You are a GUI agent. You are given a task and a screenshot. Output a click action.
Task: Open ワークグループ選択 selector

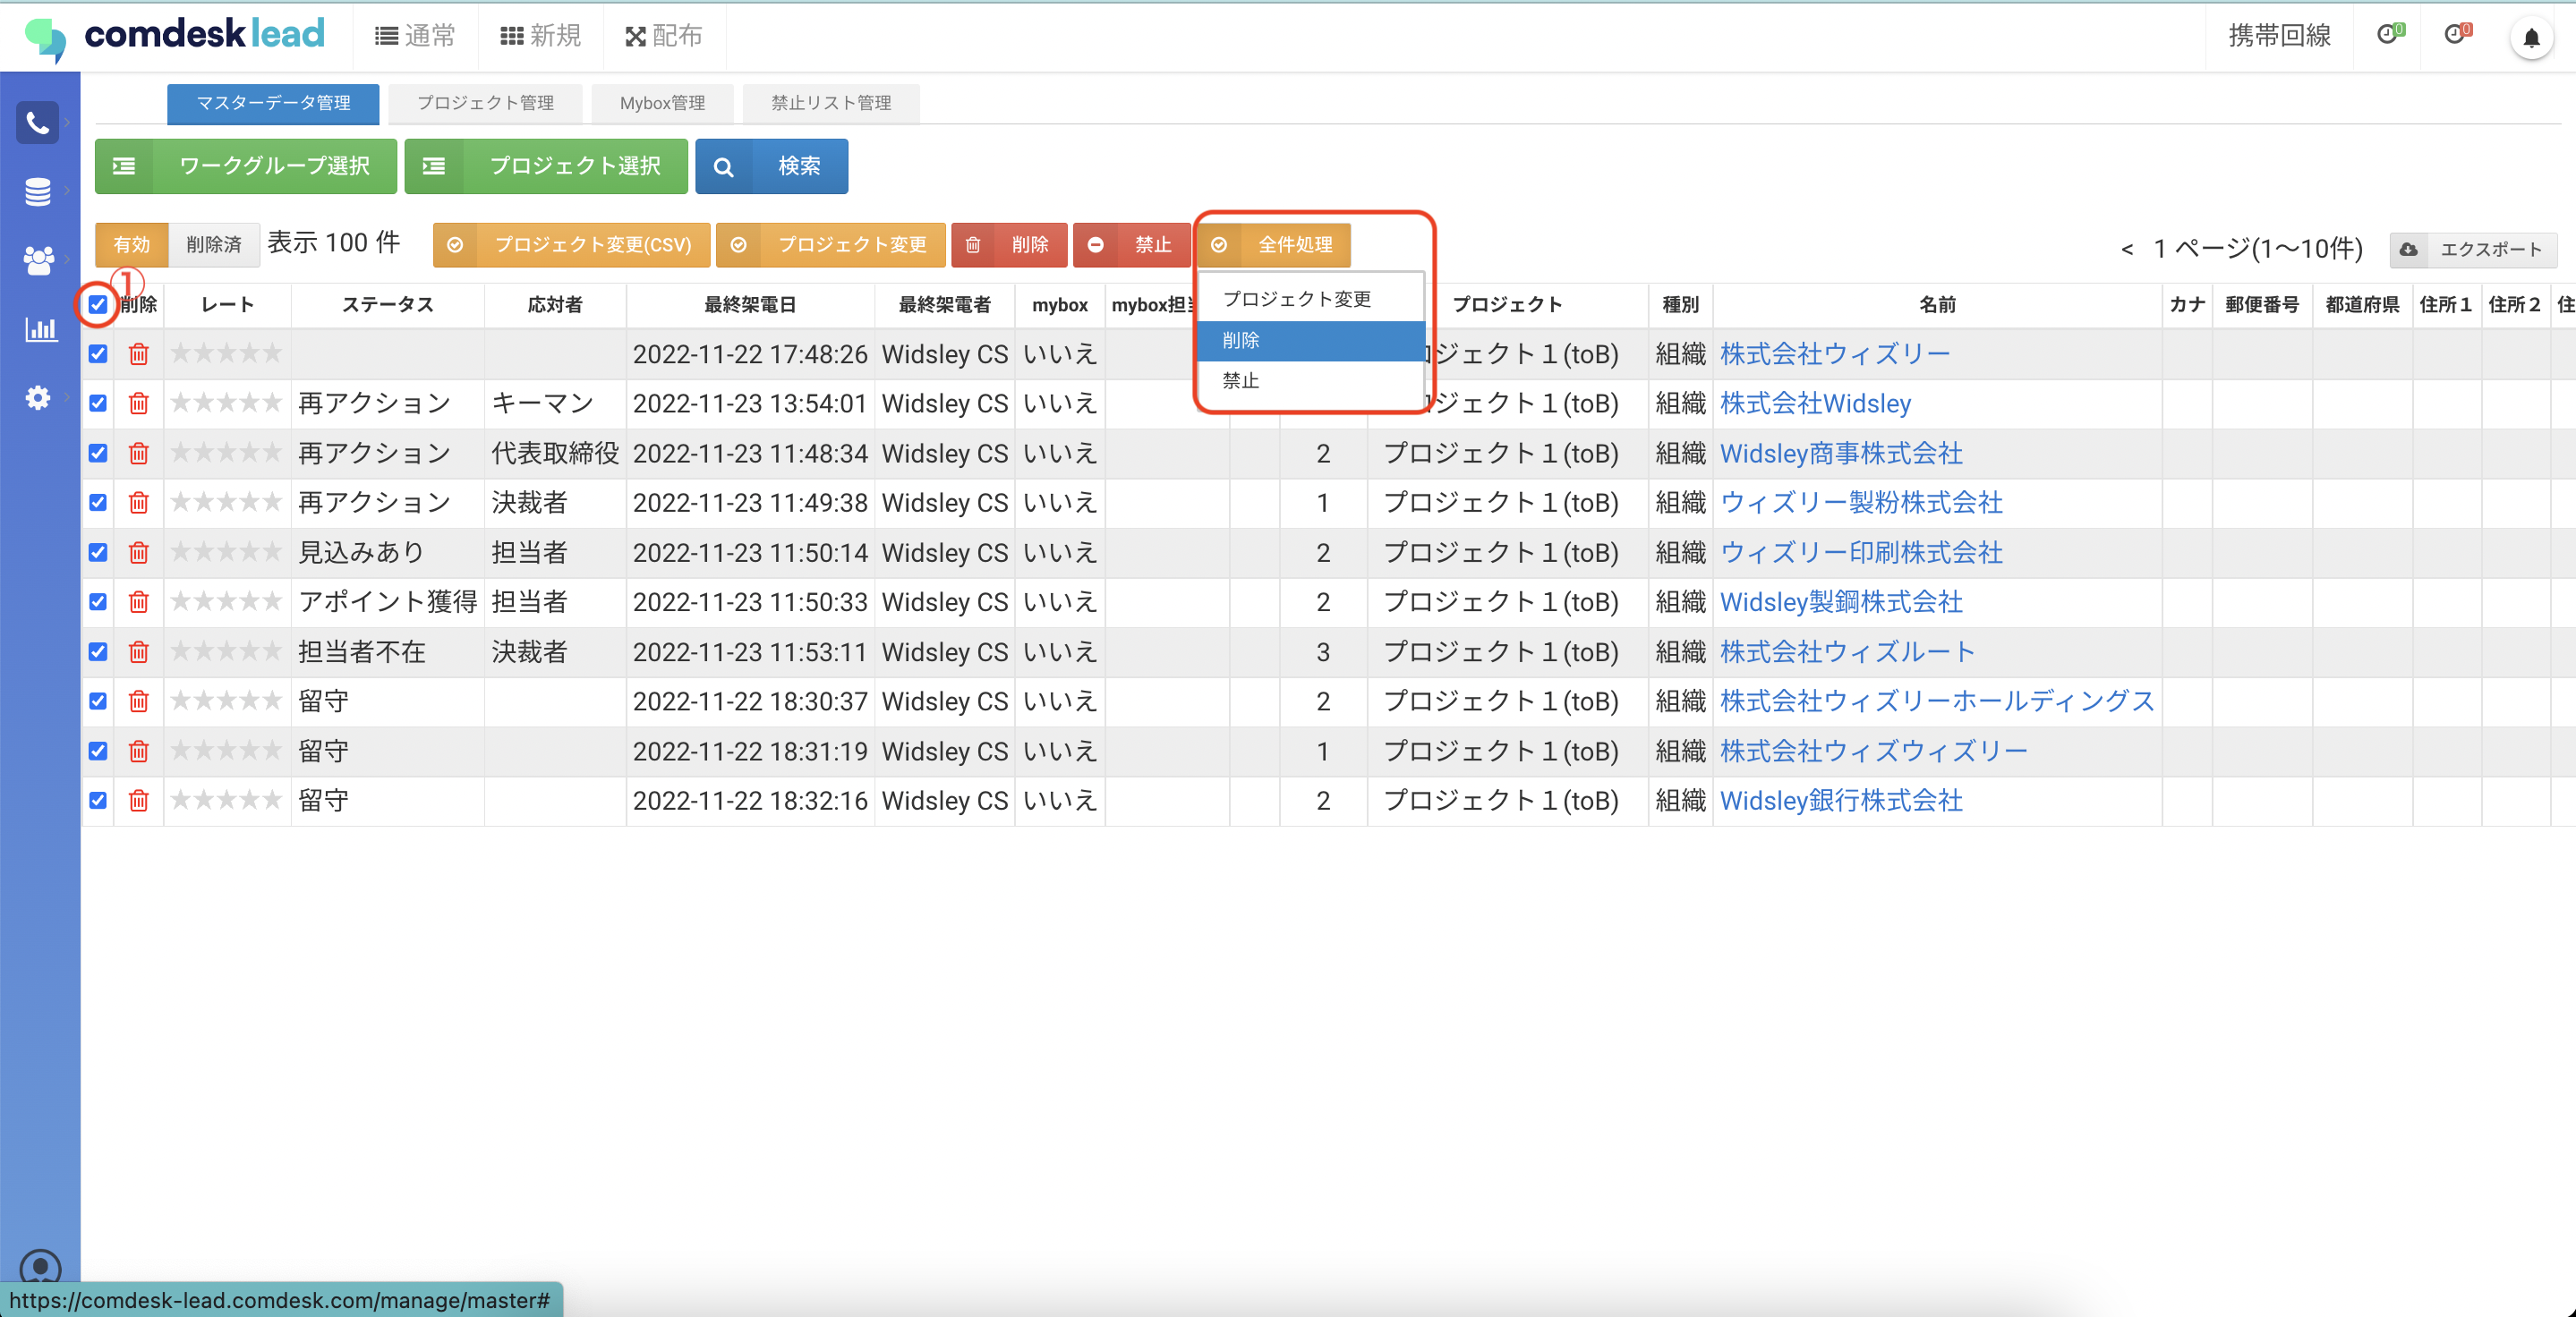click(246, 166)
